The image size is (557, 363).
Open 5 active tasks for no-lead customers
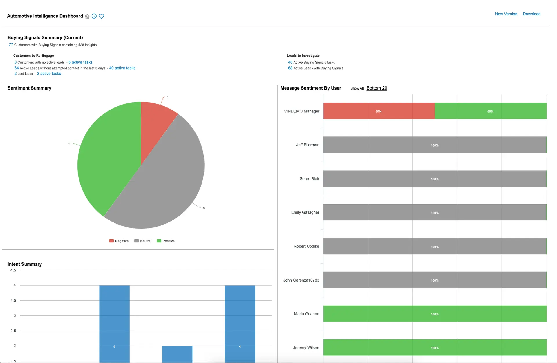[x=80, y=62]
